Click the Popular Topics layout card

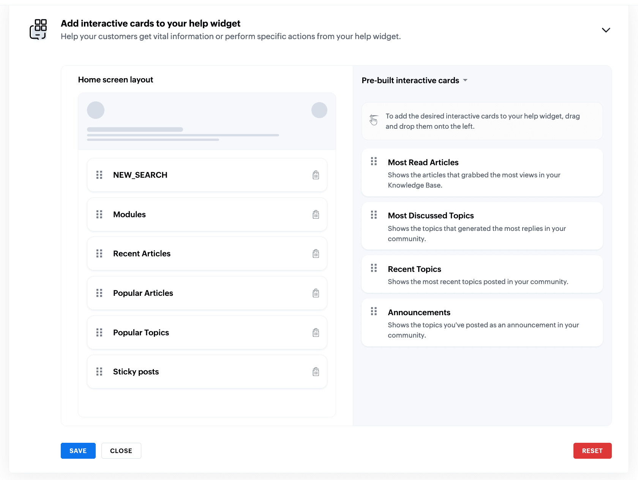207,333
